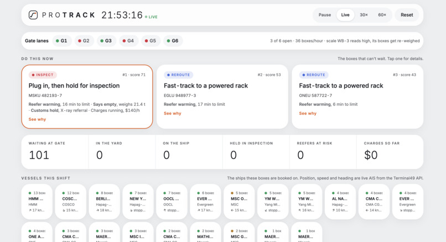Open See why on ONEU 587722-7 card
The height and width of the screenshot is (242, 446).
(x=308, y=114)
